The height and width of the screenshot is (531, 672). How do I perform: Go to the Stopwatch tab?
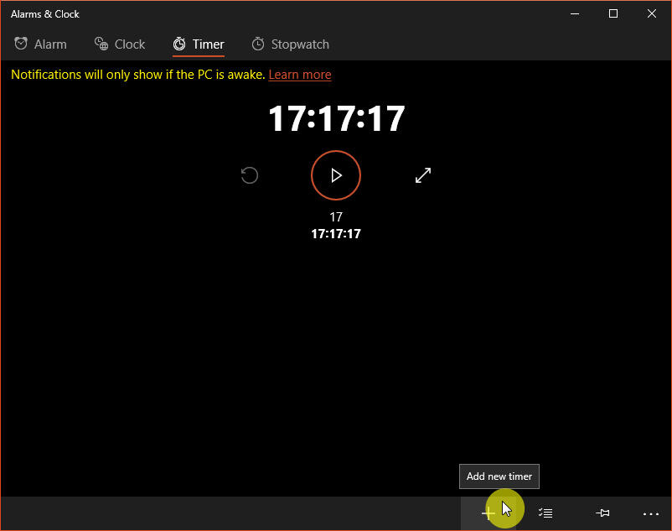pyautogui.click(x=290, y=44)
